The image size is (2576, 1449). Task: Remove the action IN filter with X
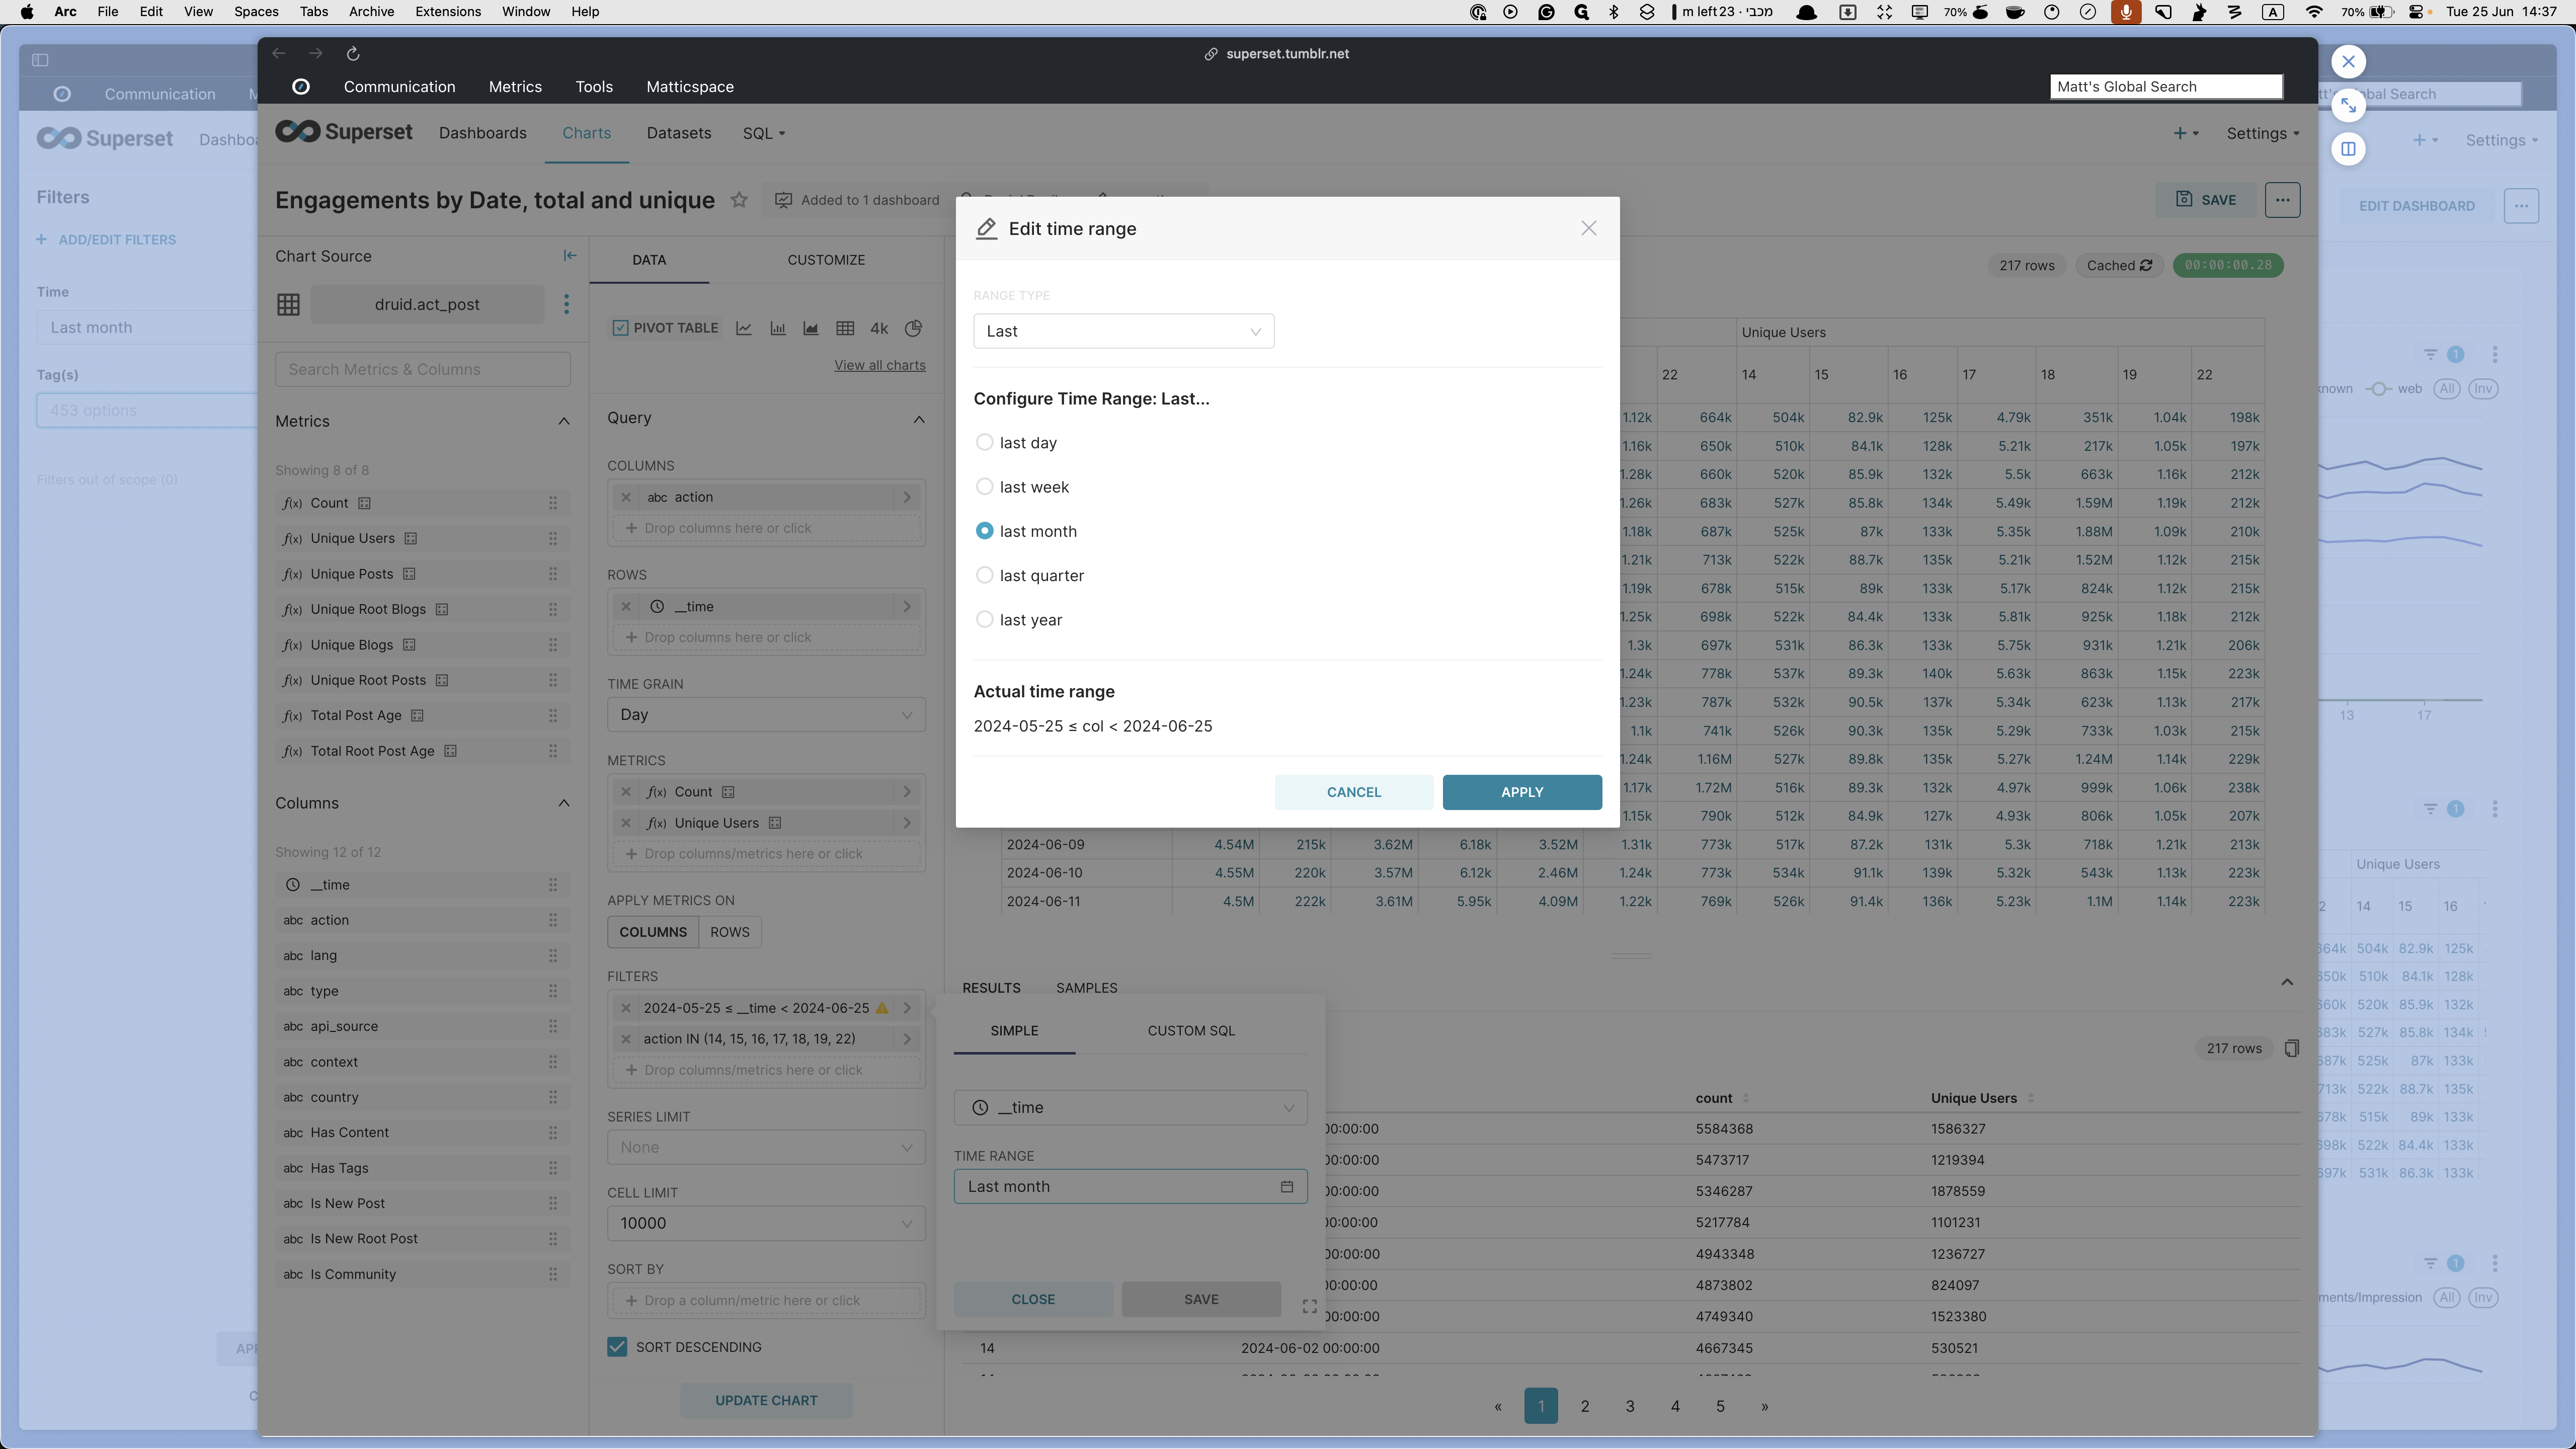(x=626, y=1039)
